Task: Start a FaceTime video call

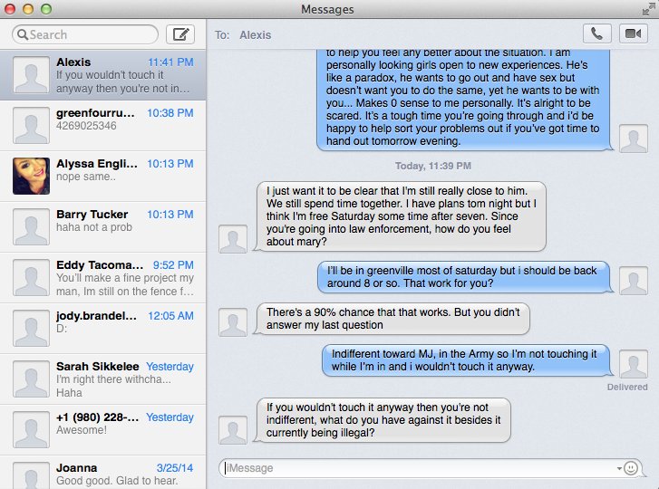Action: tap(633, 34)
